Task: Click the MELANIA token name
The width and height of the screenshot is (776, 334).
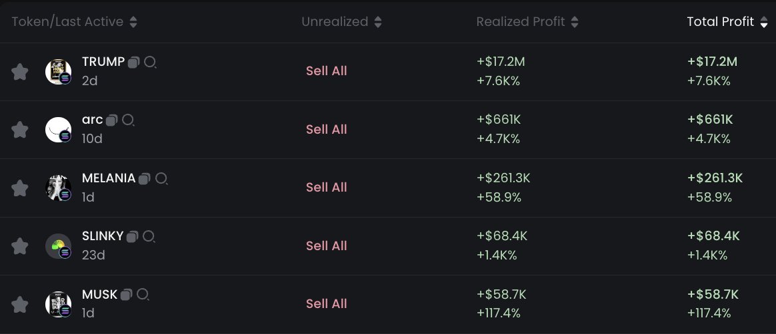Action: (109, 178)
